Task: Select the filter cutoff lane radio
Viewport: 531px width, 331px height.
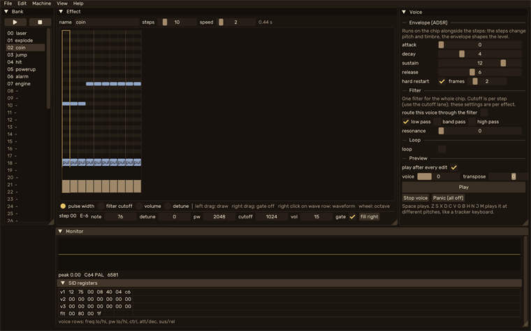Action: point(101,206)
